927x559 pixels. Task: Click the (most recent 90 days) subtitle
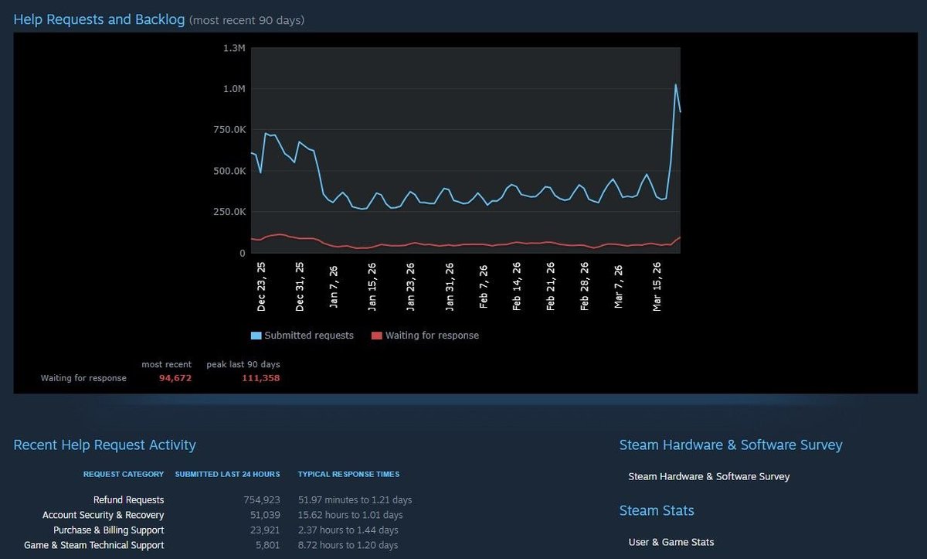246,20
